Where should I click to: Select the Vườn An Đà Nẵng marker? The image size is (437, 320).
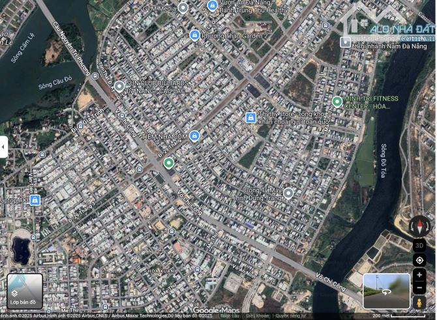coord(212,6)
